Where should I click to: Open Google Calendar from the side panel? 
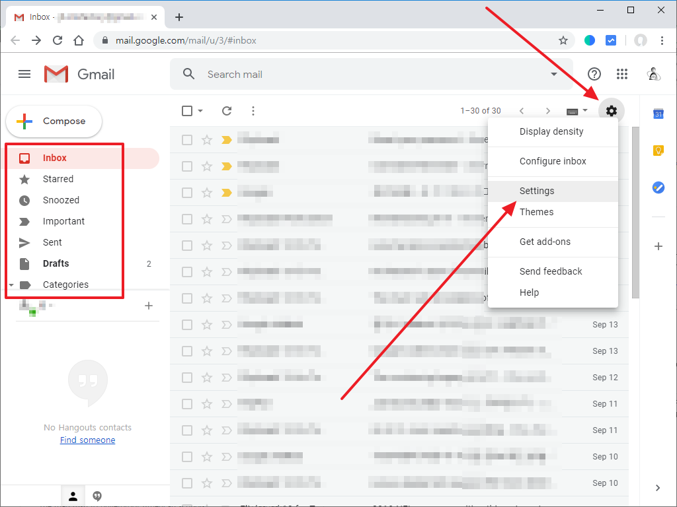click(x=658, y=114)
